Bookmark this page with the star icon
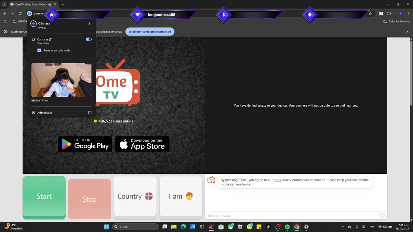 click(370, 14)
